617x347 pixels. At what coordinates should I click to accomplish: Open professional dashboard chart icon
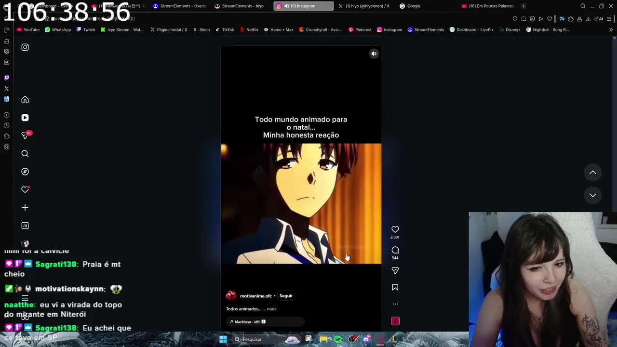[x=25, y=226]
